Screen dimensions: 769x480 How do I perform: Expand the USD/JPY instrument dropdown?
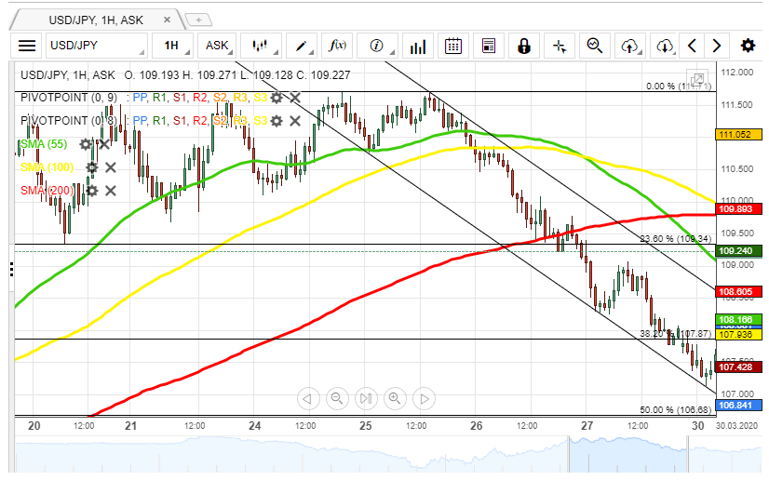coord(97,46)
